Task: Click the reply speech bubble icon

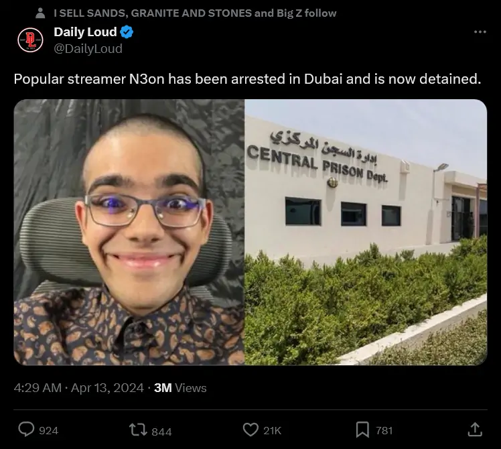Action: tap(26, 429)
